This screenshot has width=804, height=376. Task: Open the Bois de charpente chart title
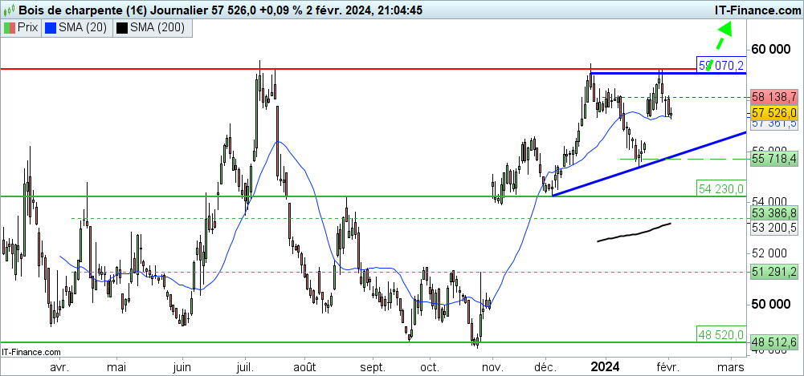click(x=79, y=10)
